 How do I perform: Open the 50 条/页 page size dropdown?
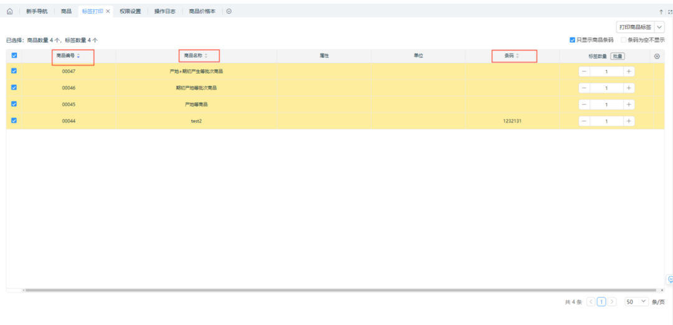[x=636, y=302]
